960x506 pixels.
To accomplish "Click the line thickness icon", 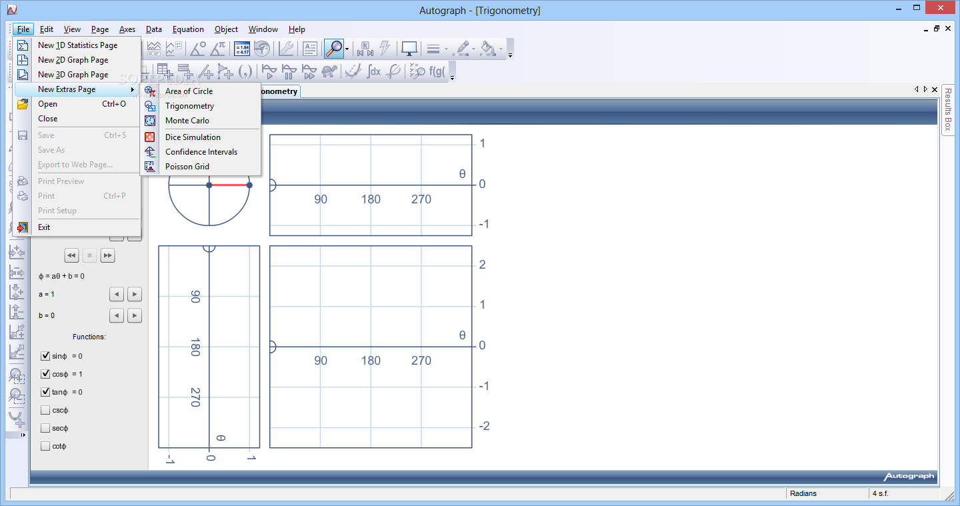I will click(x=433, y=49).
